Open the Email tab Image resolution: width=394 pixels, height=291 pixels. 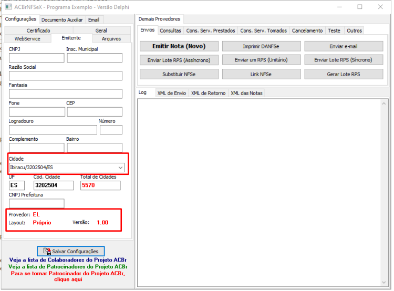94,20
